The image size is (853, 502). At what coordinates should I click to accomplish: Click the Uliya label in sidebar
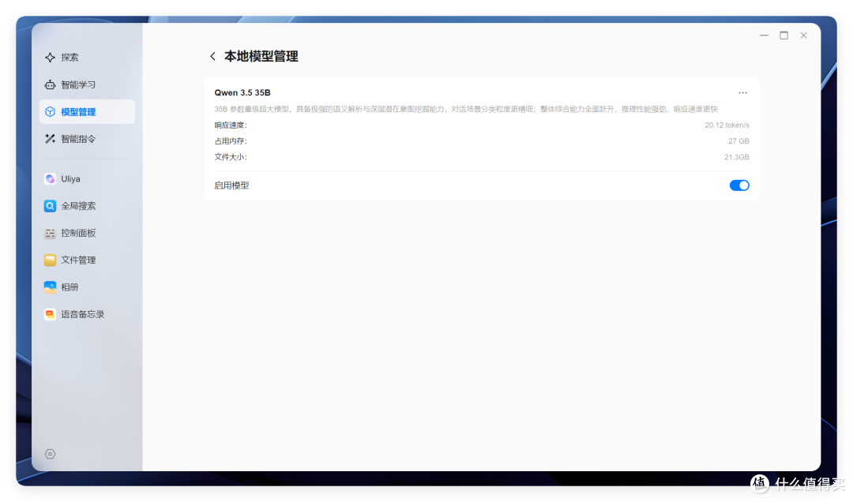click(71, 178)
